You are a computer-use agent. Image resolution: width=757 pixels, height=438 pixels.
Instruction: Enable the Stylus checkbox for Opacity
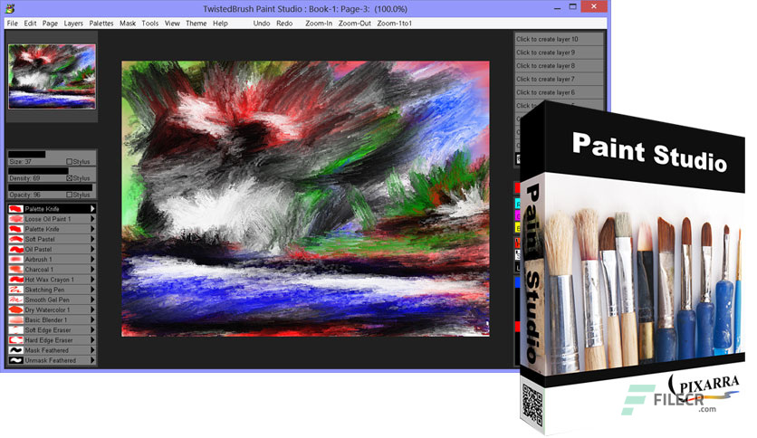coord(69,195)
